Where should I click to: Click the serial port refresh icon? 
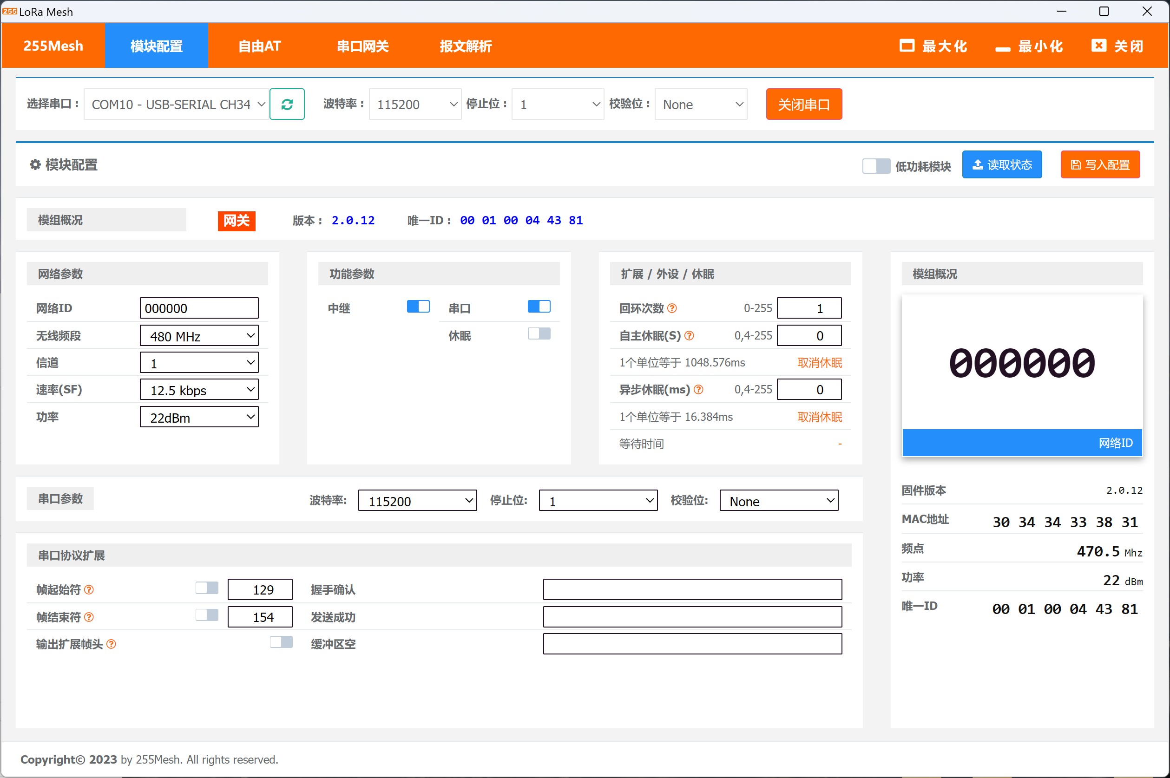(287, 104)
